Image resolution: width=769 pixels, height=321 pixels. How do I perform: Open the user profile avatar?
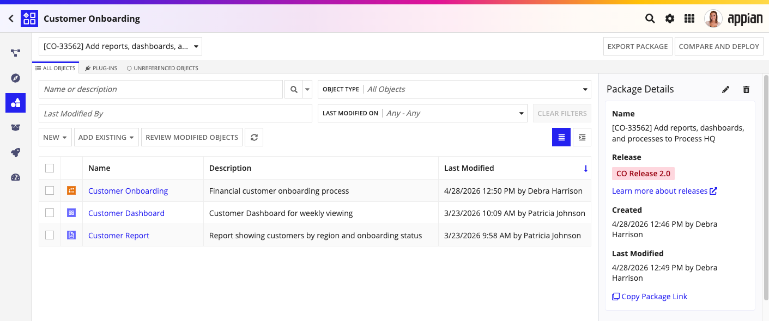point(713,18)
